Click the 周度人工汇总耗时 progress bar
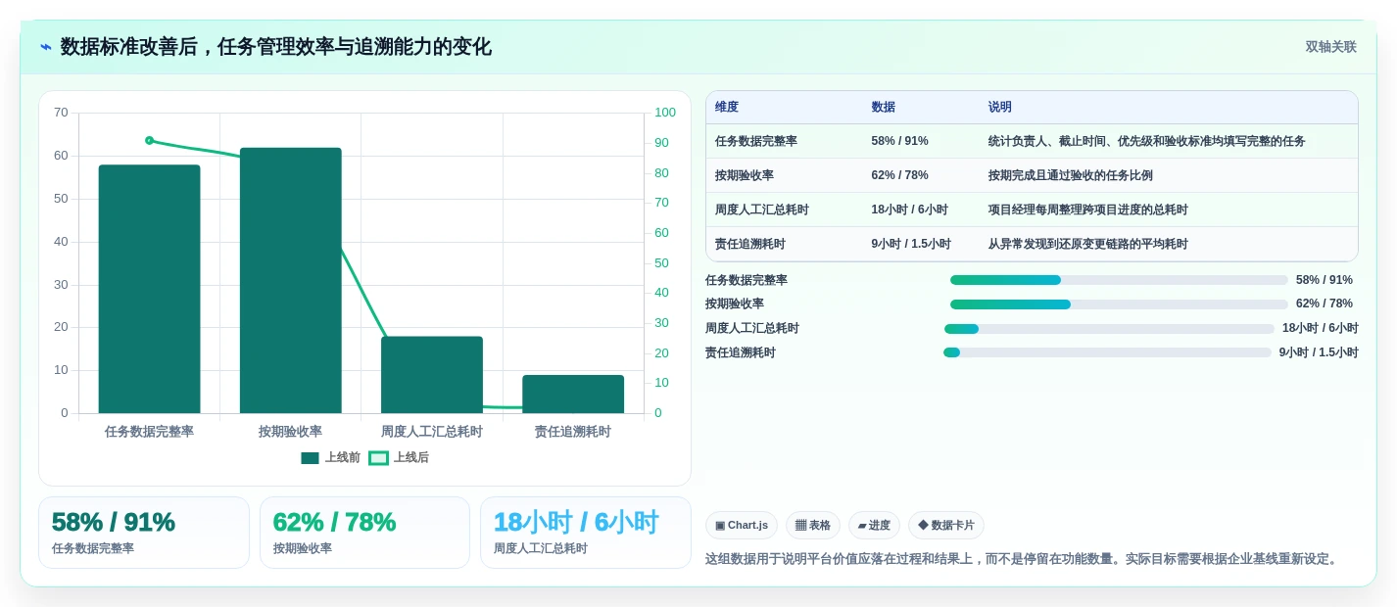 1109,329
